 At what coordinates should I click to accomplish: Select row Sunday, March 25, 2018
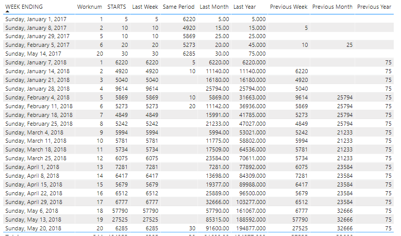[x=198, y=158]
